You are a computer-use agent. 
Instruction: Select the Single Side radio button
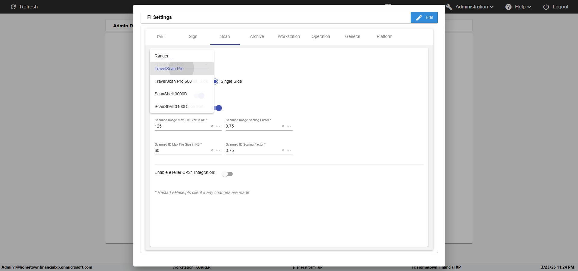point(216,82)
